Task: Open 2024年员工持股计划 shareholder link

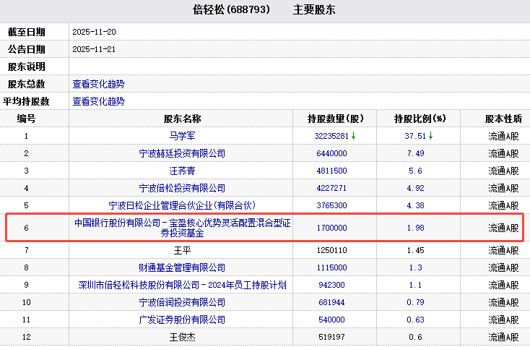Action: point(182,285)
